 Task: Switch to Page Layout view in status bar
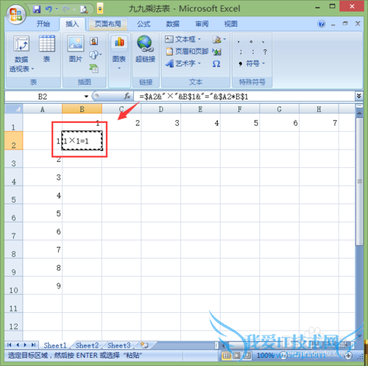236,355
